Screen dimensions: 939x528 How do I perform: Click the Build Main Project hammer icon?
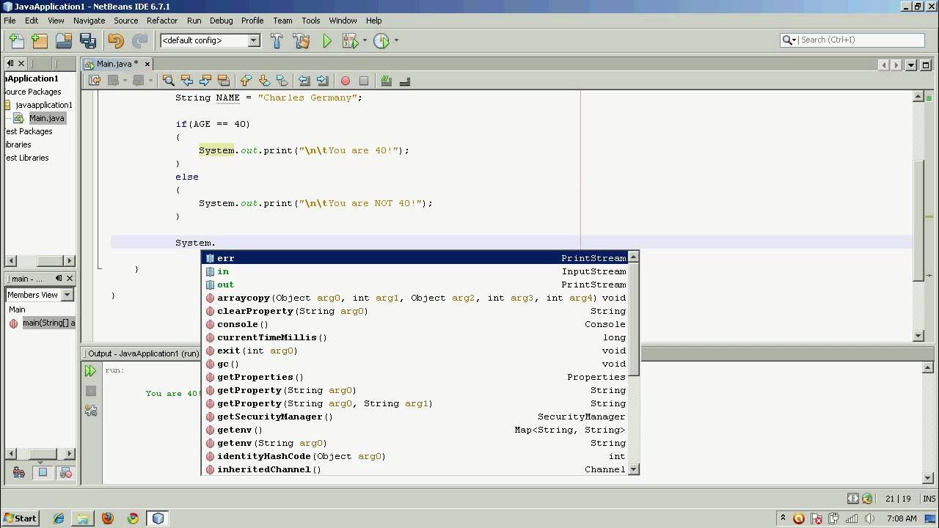277,41
